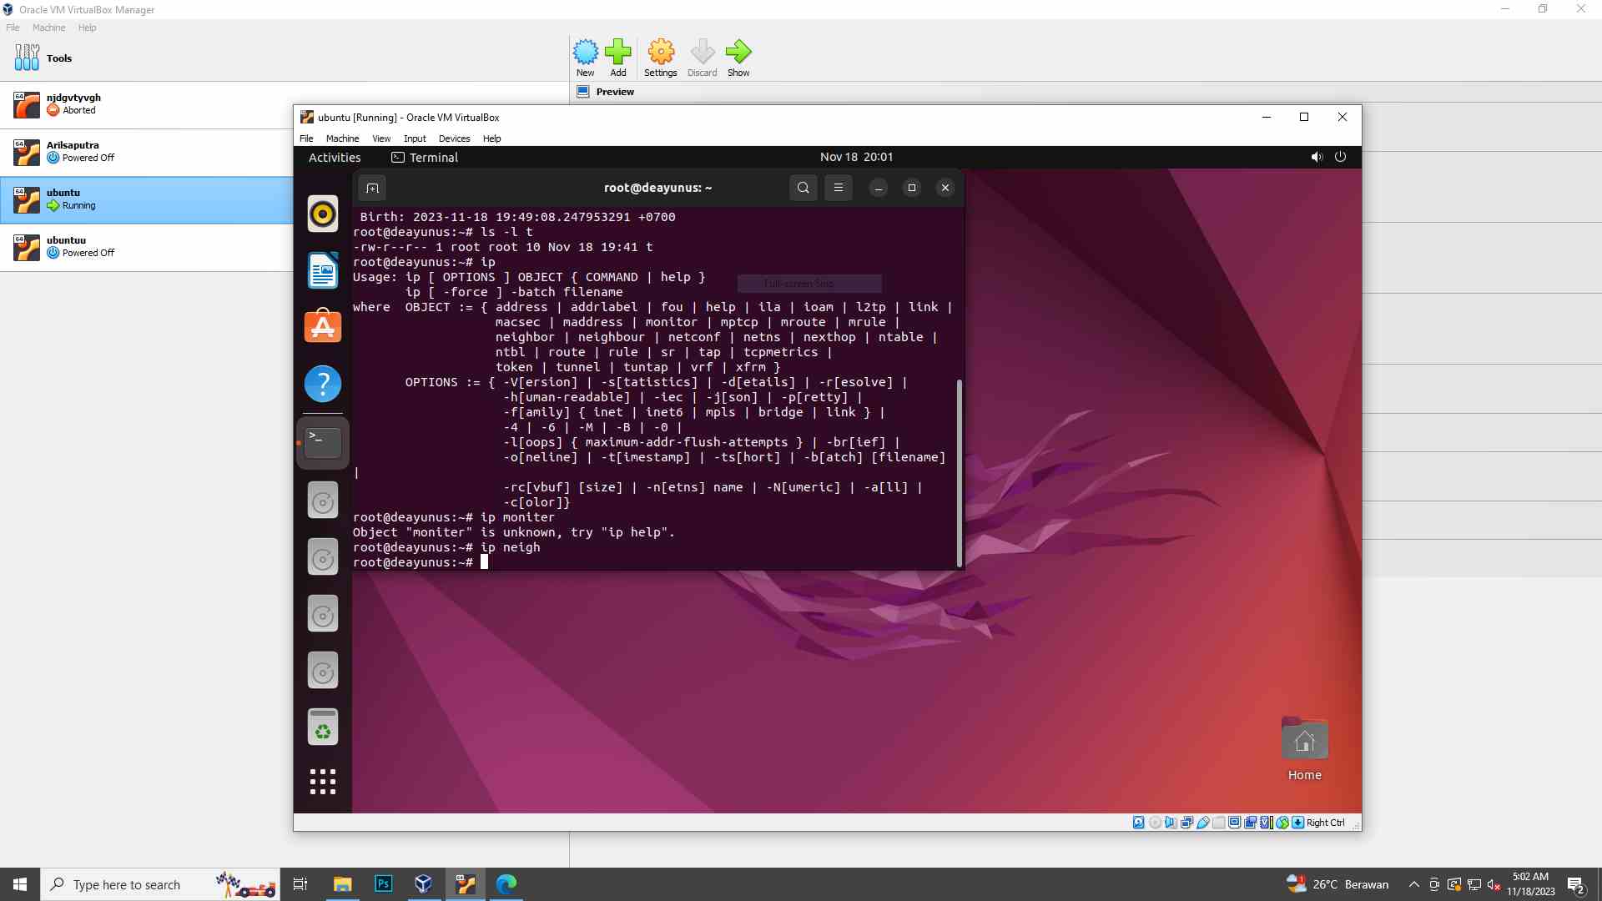The height and width of the screenshot is (901, 1602).
Task: Click hard disk activity status icon
Action: coord(1139,823)
